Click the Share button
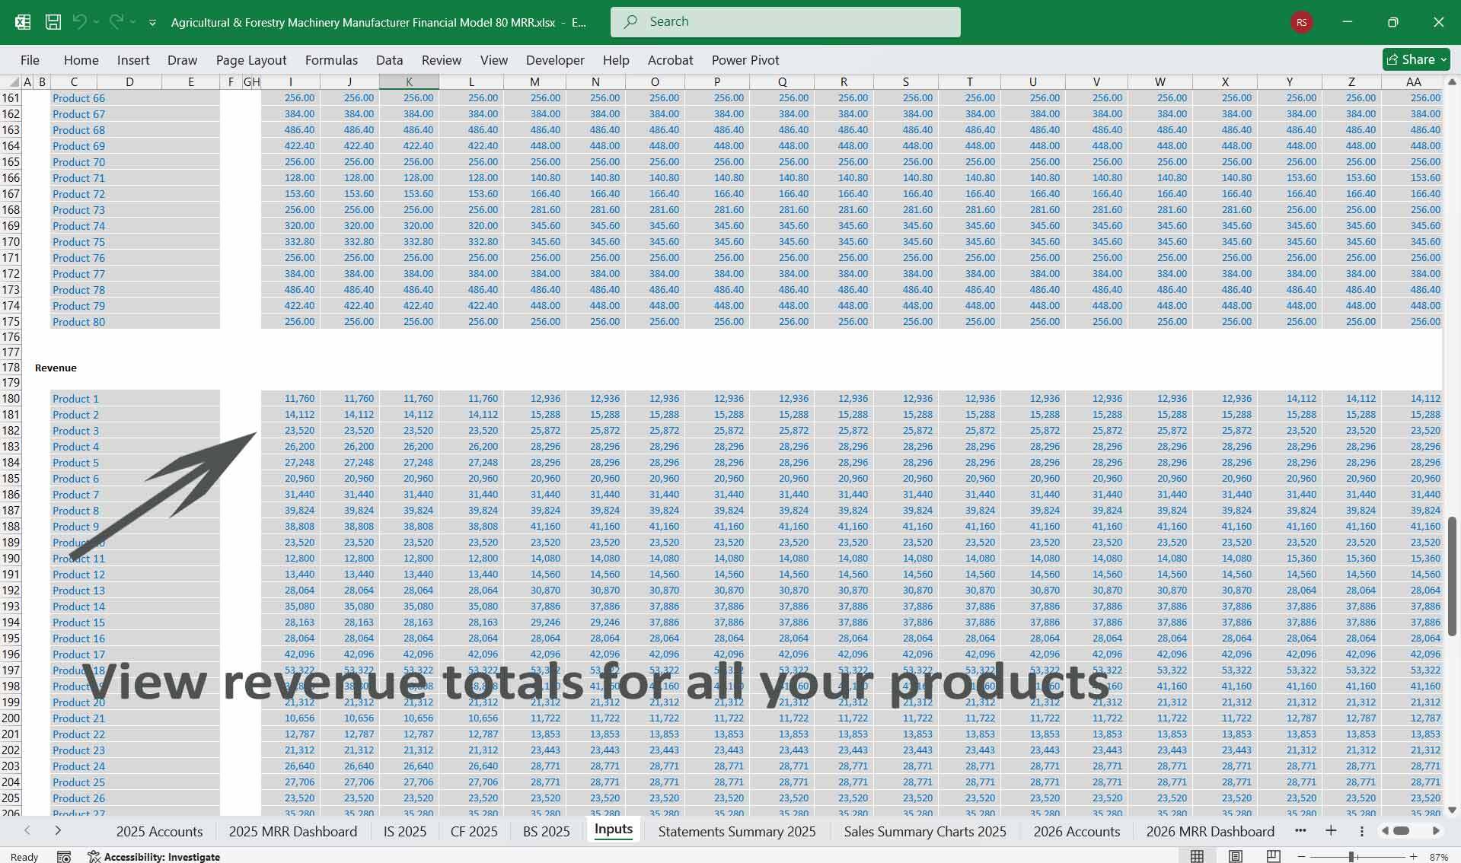Screen dimensions: 1461x863 pos(1415,59)
